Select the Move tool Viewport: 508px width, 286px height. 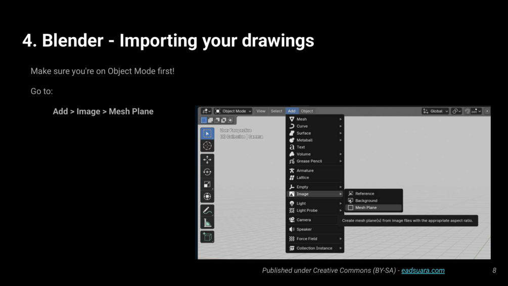(207, 159)
